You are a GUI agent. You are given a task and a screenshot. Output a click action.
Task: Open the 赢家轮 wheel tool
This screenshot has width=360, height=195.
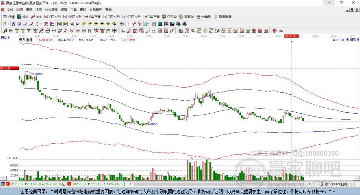[186, 17]
